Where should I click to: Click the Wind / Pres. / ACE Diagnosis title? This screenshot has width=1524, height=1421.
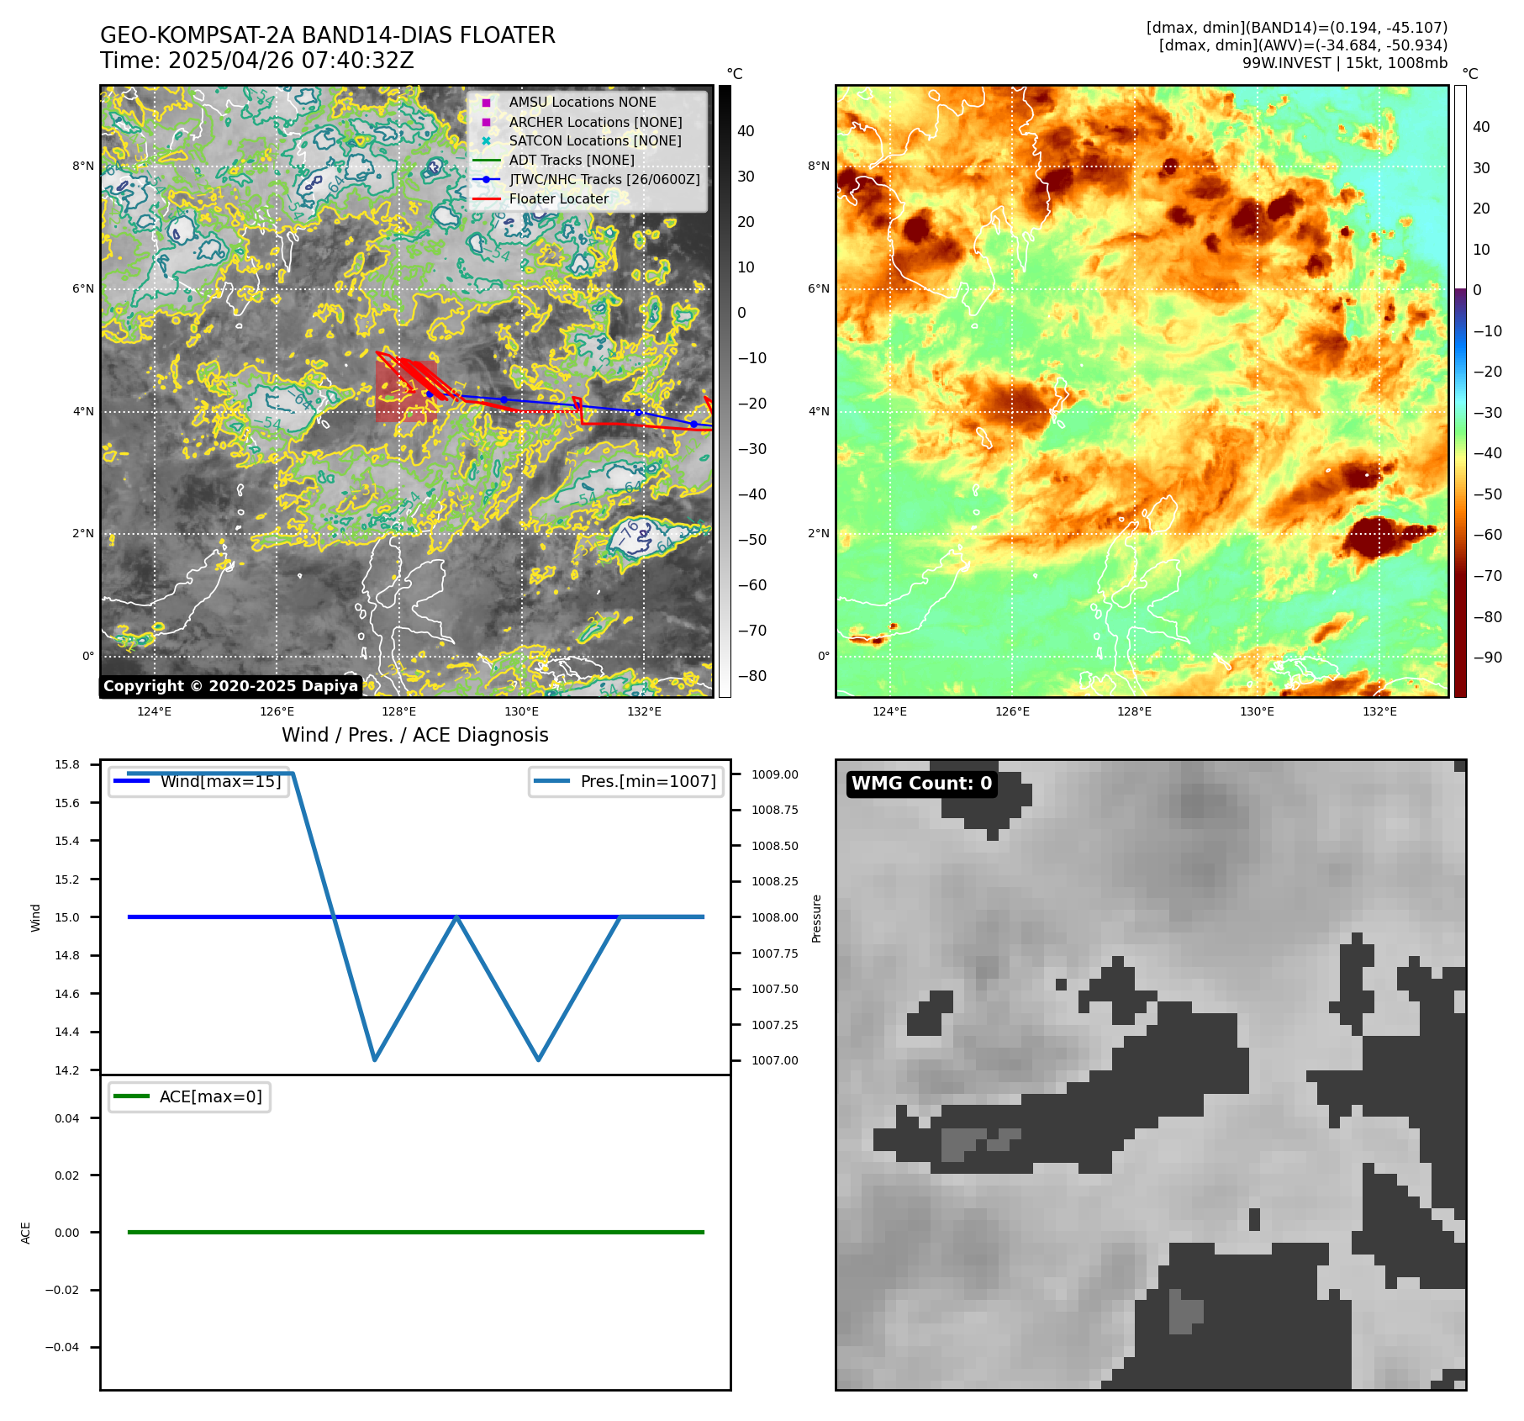(x=415, y=736)
